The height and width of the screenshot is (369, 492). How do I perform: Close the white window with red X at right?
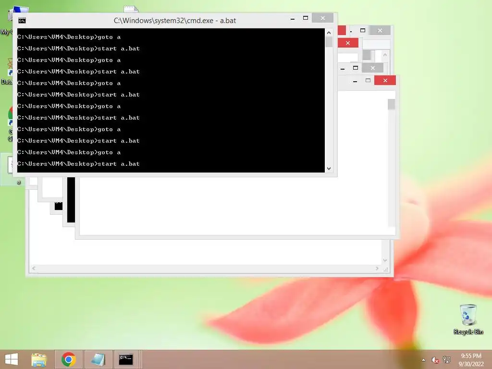click(x=385, y=81)
